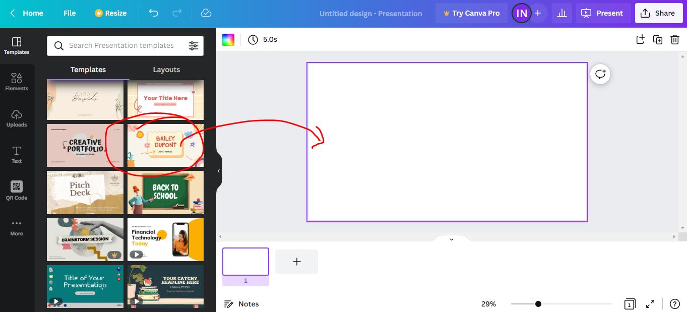Viewport: 687px width, 312px height.
Task: Click the undo arrow
Action: point(154,13)
